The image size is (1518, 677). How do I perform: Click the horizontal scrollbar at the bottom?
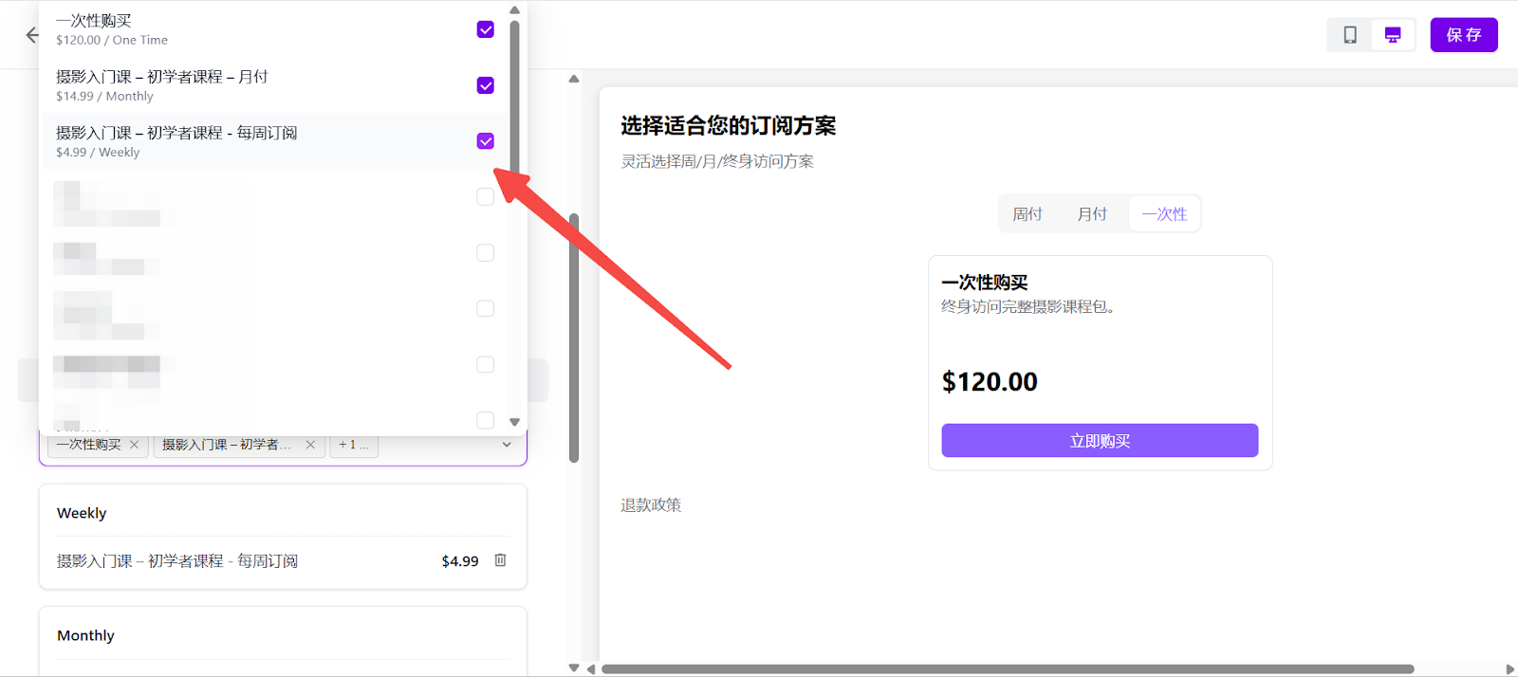1006,668
